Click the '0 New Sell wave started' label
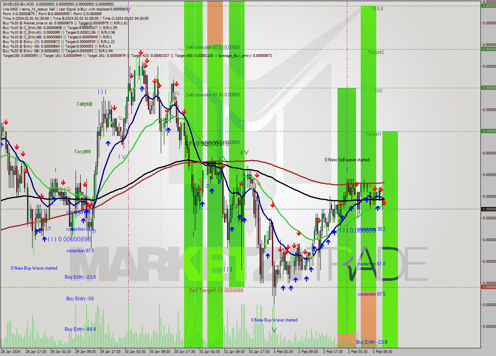496x356 pixels. tap(347, 160)
